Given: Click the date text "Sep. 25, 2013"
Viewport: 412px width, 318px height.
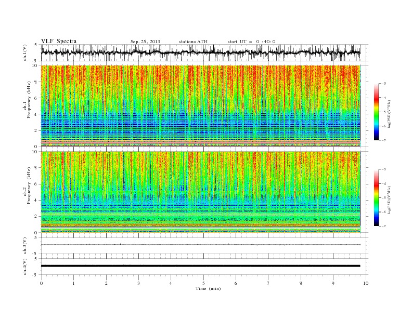Looking at the screenshot, I should coord(145,42).
